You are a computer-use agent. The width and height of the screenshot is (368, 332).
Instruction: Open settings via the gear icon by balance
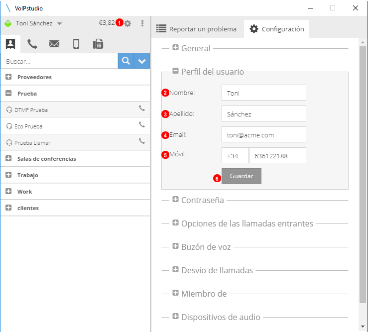(x=127, y=23)
